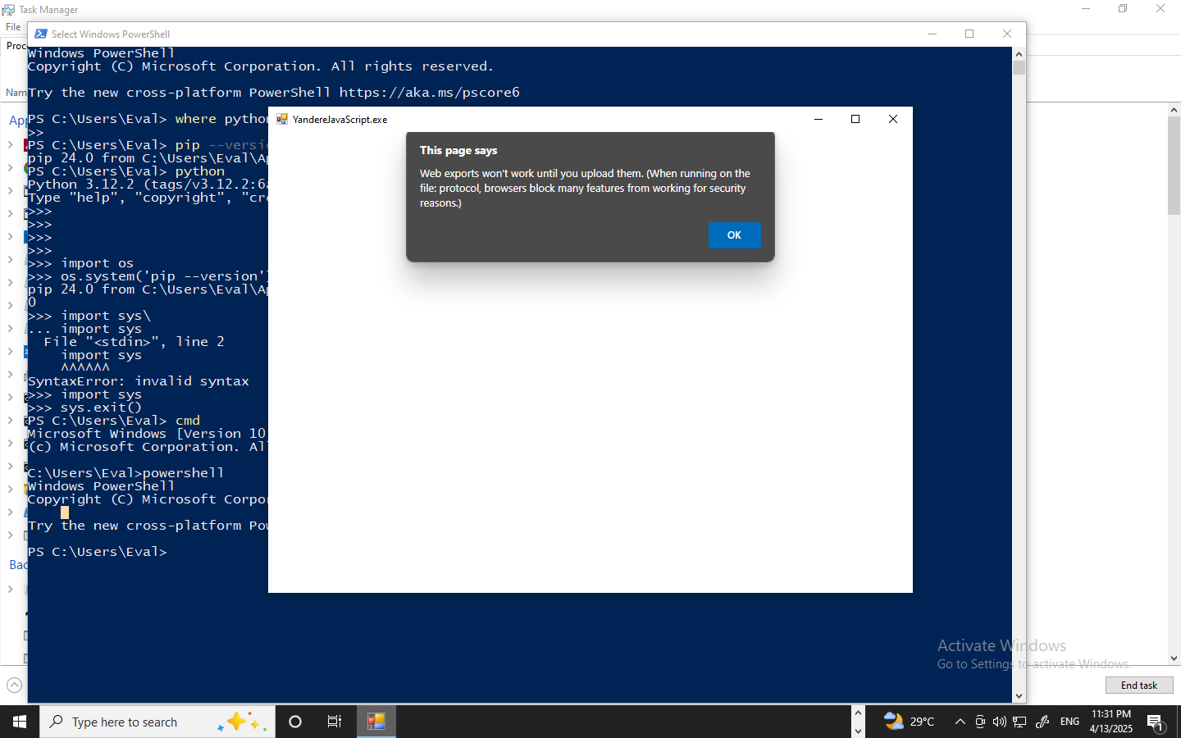Click 'C:\Users\Eval>powershell' line
The height and width of the screenshot is (738, 1181).
(125, 473)
